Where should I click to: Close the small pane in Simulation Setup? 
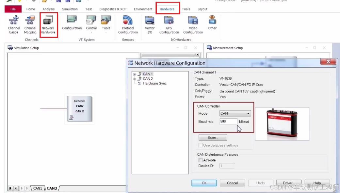[x=198, y=55]
